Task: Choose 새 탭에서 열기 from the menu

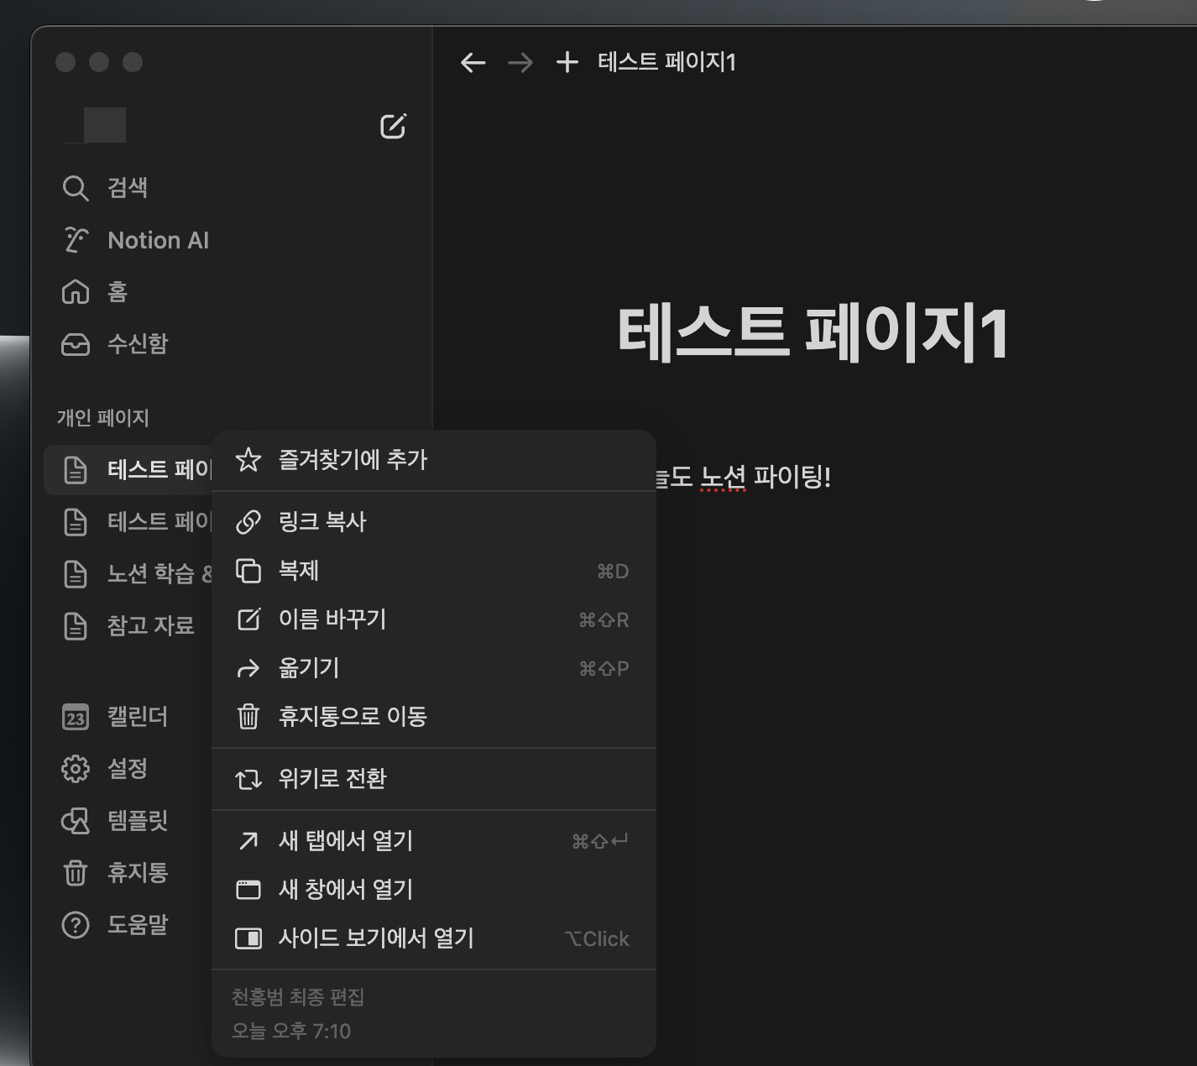Action: tap(433, 841)
